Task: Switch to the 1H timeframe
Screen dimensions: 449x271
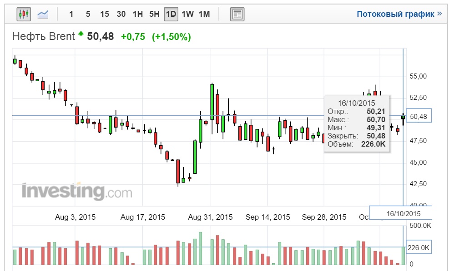Action: (138, 14)
